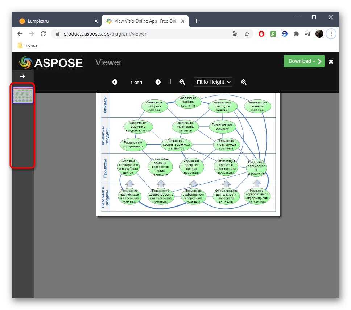Go to next page arrow
The height and width of the screenshot is (310, 351).
coord(158,82)
